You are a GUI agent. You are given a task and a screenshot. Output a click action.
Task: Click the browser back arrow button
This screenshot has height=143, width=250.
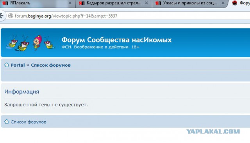click(x=2, y=16)
